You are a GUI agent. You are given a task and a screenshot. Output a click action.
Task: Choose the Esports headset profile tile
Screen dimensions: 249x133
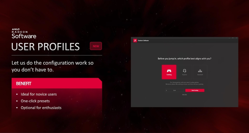[x=185, y=72]
